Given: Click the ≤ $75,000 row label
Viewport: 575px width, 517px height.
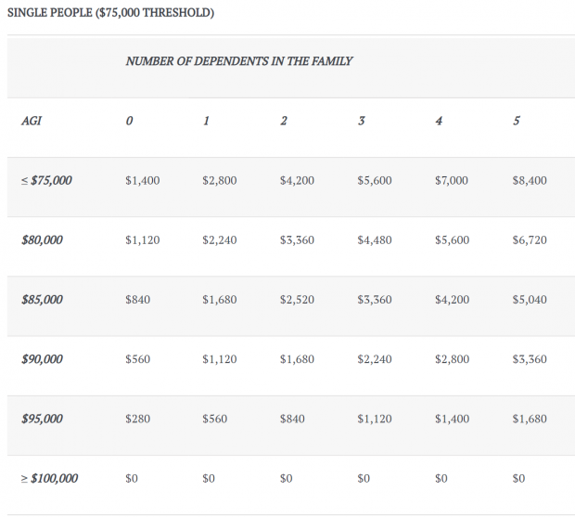Looking at the screenshot, I should coord(46,180).
